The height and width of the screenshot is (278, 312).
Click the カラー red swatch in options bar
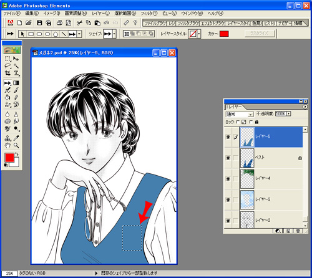pyautogui.click(x=224, y=34)
